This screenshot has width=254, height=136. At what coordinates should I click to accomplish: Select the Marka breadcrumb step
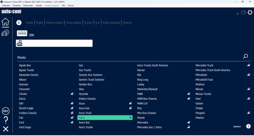tap(30, 23)
